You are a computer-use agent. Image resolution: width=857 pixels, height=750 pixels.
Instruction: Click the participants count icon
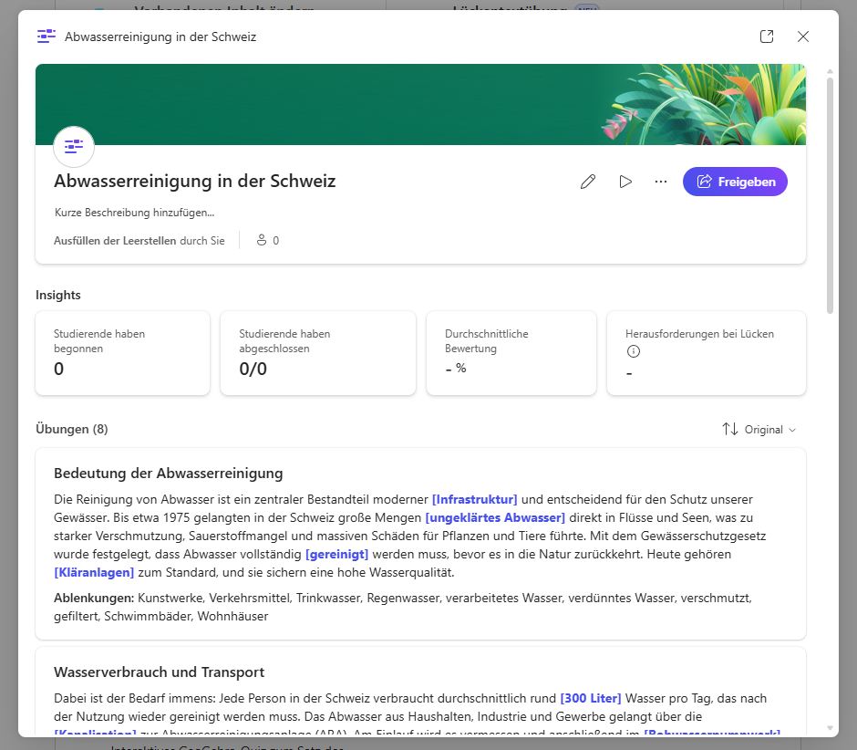click(x=262, y=240)
